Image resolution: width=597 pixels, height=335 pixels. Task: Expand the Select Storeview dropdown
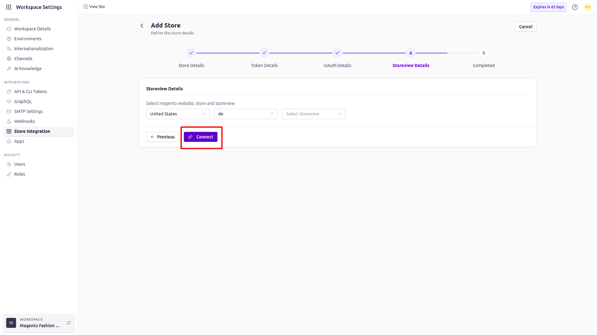313,114
